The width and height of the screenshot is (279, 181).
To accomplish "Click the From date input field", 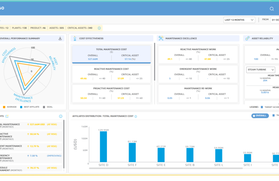I will coord(275,20).
